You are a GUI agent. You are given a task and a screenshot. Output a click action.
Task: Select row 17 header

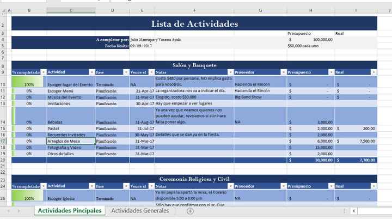tap(5, 141)
